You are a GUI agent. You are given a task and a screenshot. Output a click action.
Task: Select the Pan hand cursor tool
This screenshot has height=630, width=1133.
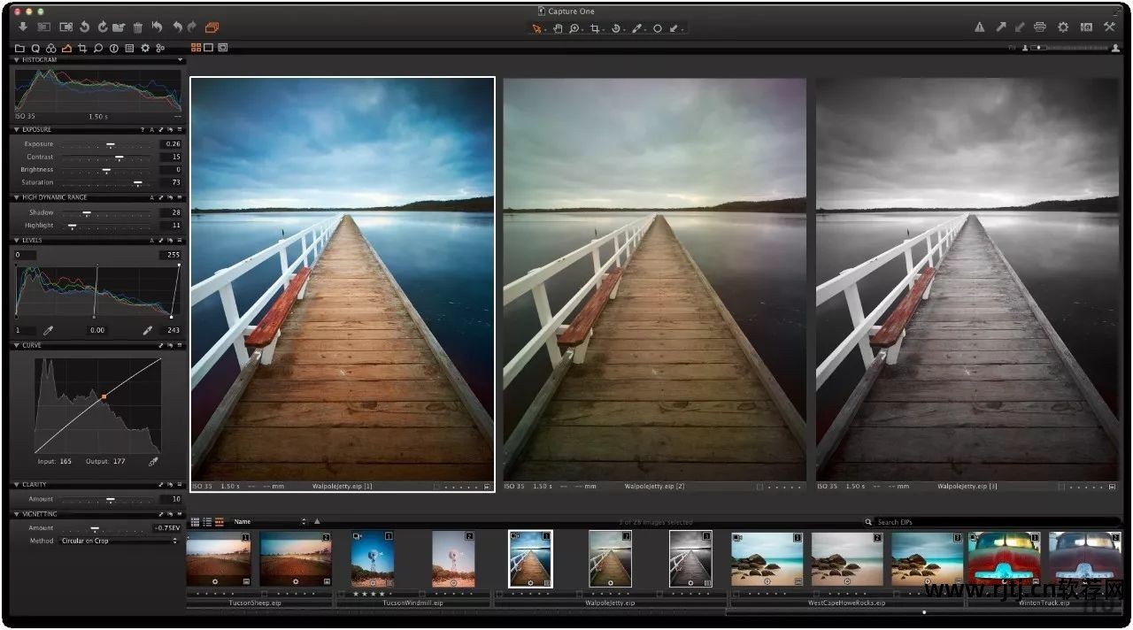pyautogui.click(x=558, y=28)
